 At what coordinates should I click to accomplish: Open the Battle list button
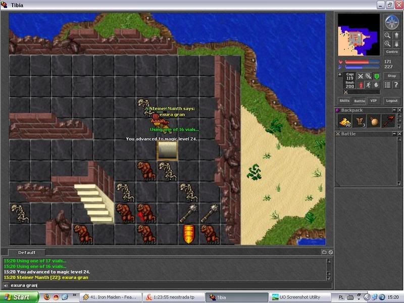[x=359, y=100]
